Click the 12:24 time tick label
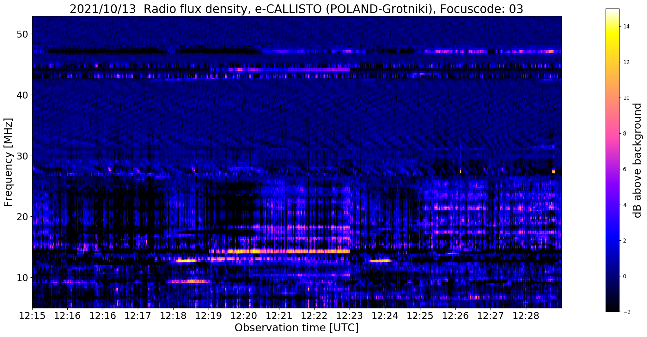This screenshot has height=337, width=647. [x=385, y=316]
